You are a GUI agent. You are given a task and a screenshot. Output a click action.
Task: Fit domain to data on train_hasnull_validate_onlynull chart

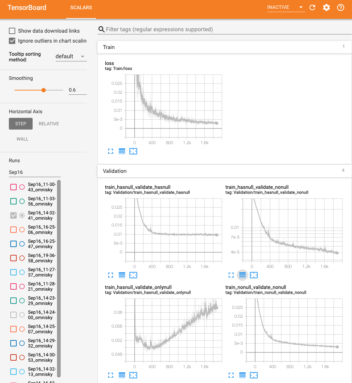(x=133, y=375)
